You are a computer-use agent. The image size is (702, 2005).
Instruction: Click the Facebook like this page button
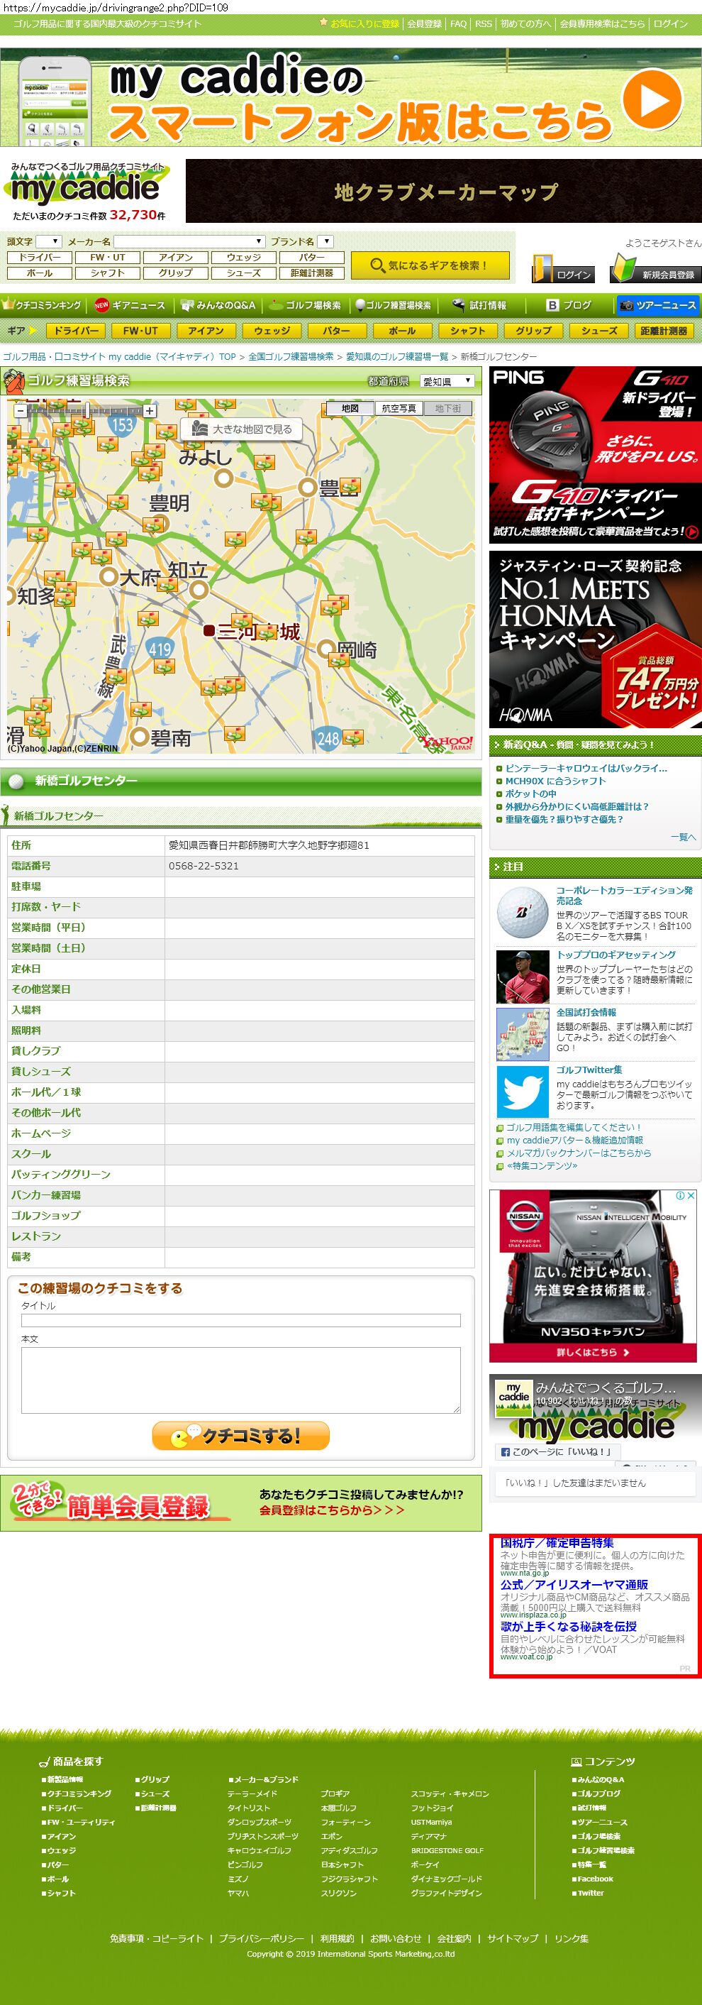tap(557, 1451)
